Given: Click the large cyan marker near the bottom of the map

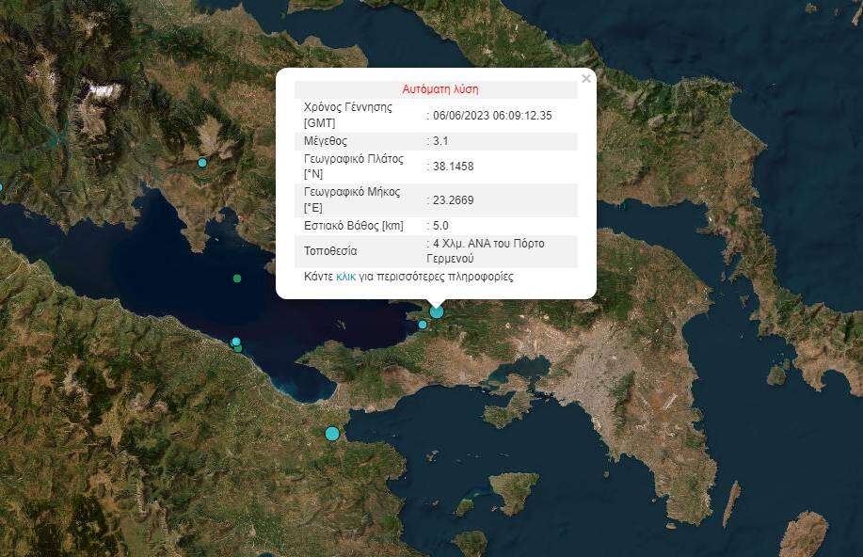Looking at the screenshot, I should pos(331,434).
